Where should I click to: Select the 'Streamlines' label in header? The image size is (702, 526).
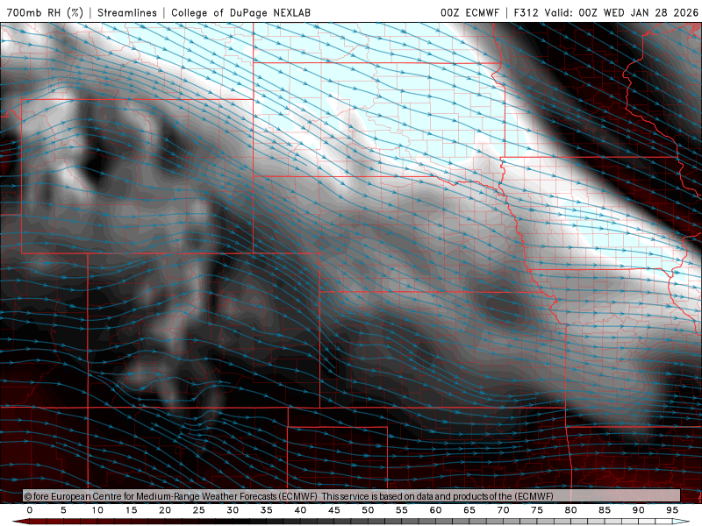tap(127, 12)
